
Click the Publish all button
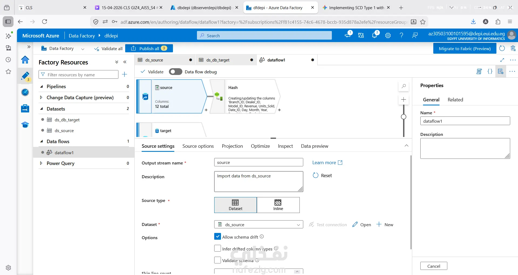point(149,49)
